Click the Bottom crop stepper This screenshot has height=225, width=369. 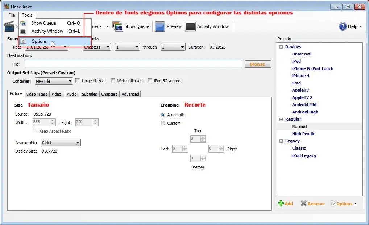(198, 158)
